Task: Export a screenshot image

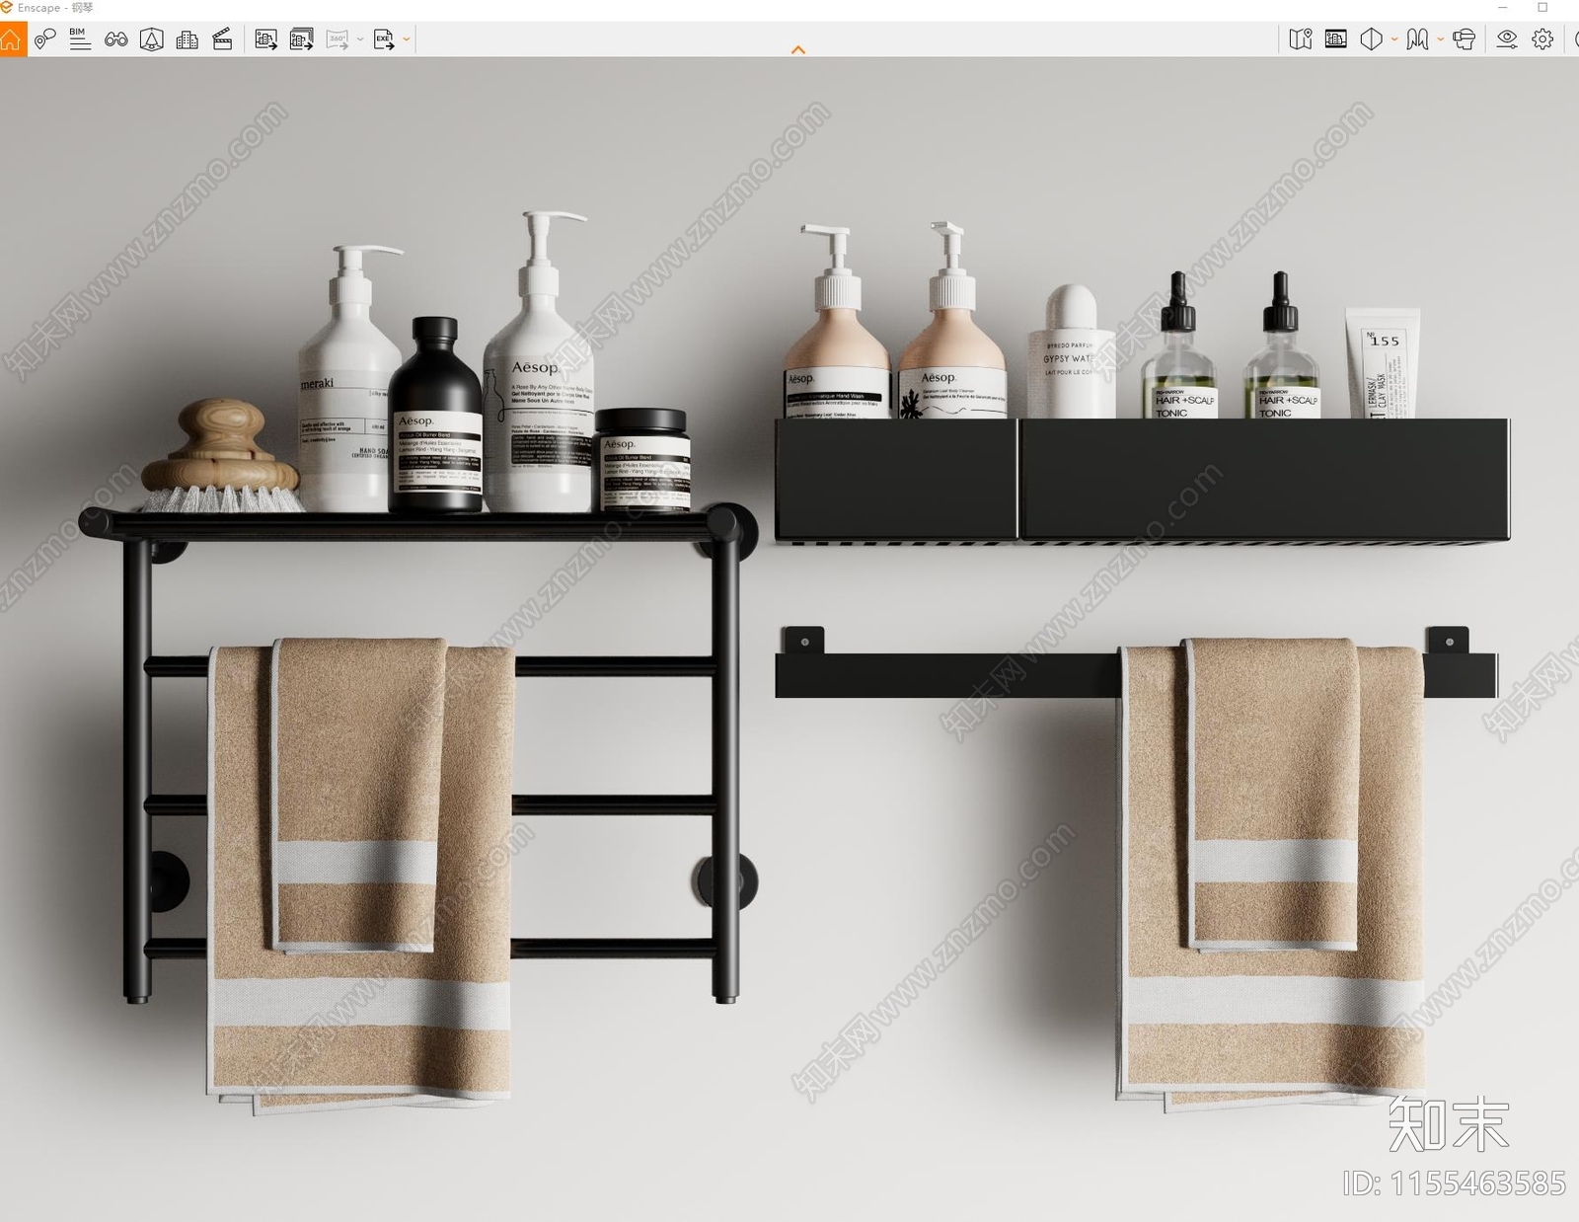Action: tap(265, 39)
